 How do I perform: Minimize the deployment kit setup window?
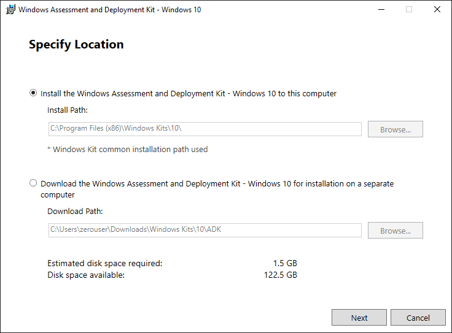[381, 10]
